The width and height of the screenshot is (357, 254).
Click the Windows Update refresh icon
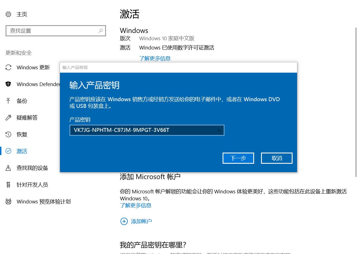click(8, 67)
